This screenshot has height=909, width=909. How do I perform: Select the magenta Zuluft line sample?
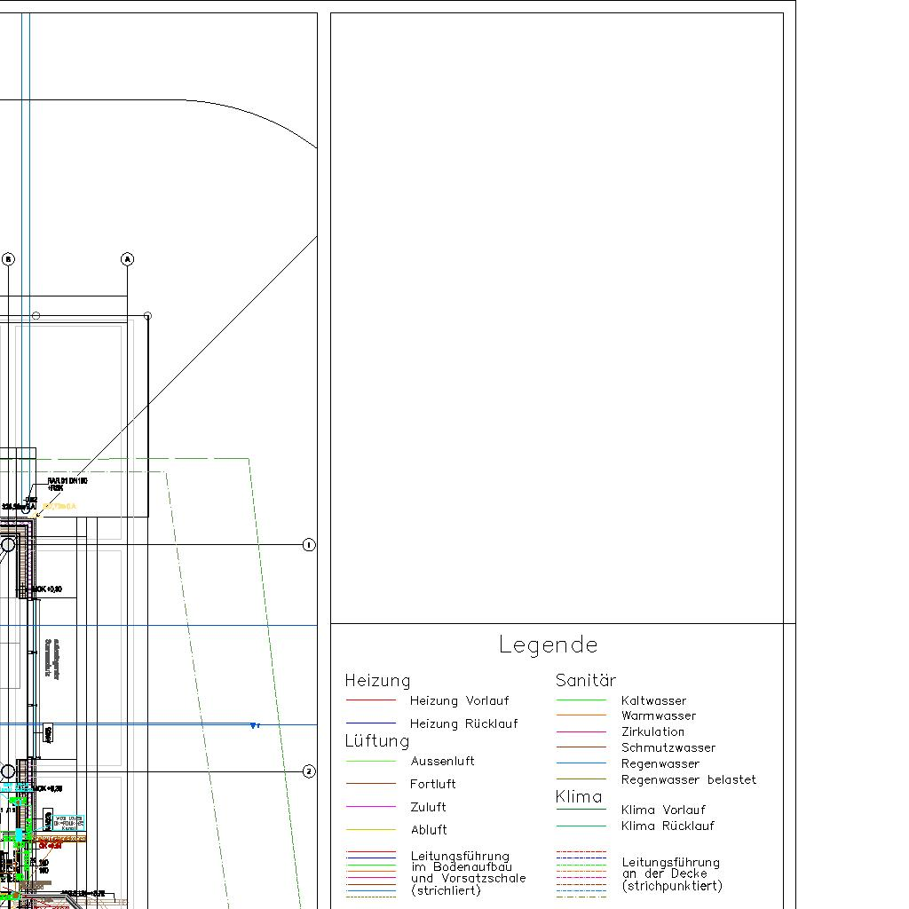coord(370,807)
